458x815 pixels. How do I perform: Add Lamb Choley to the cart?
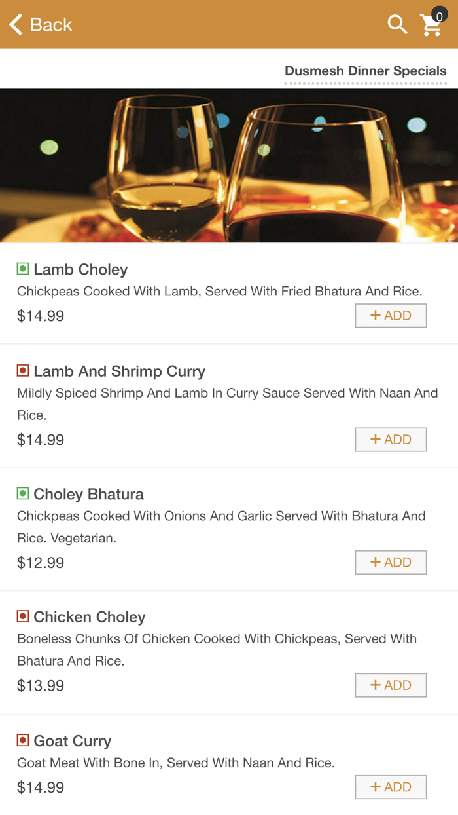(x=391, y=315)
